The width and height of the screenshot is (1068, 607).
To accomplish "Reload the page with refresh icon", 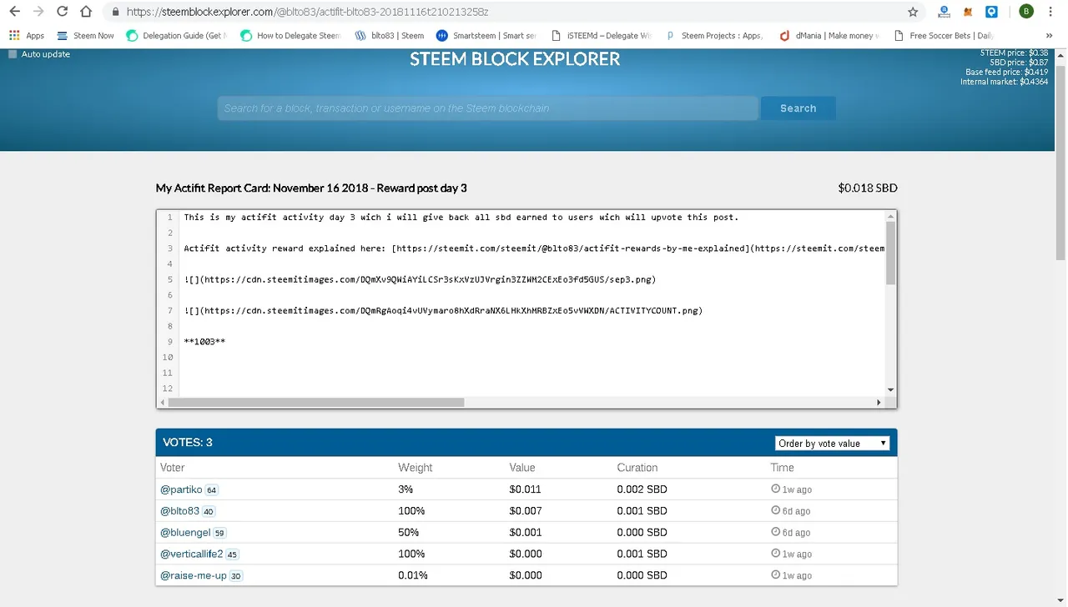I will (x=62, y=12).
